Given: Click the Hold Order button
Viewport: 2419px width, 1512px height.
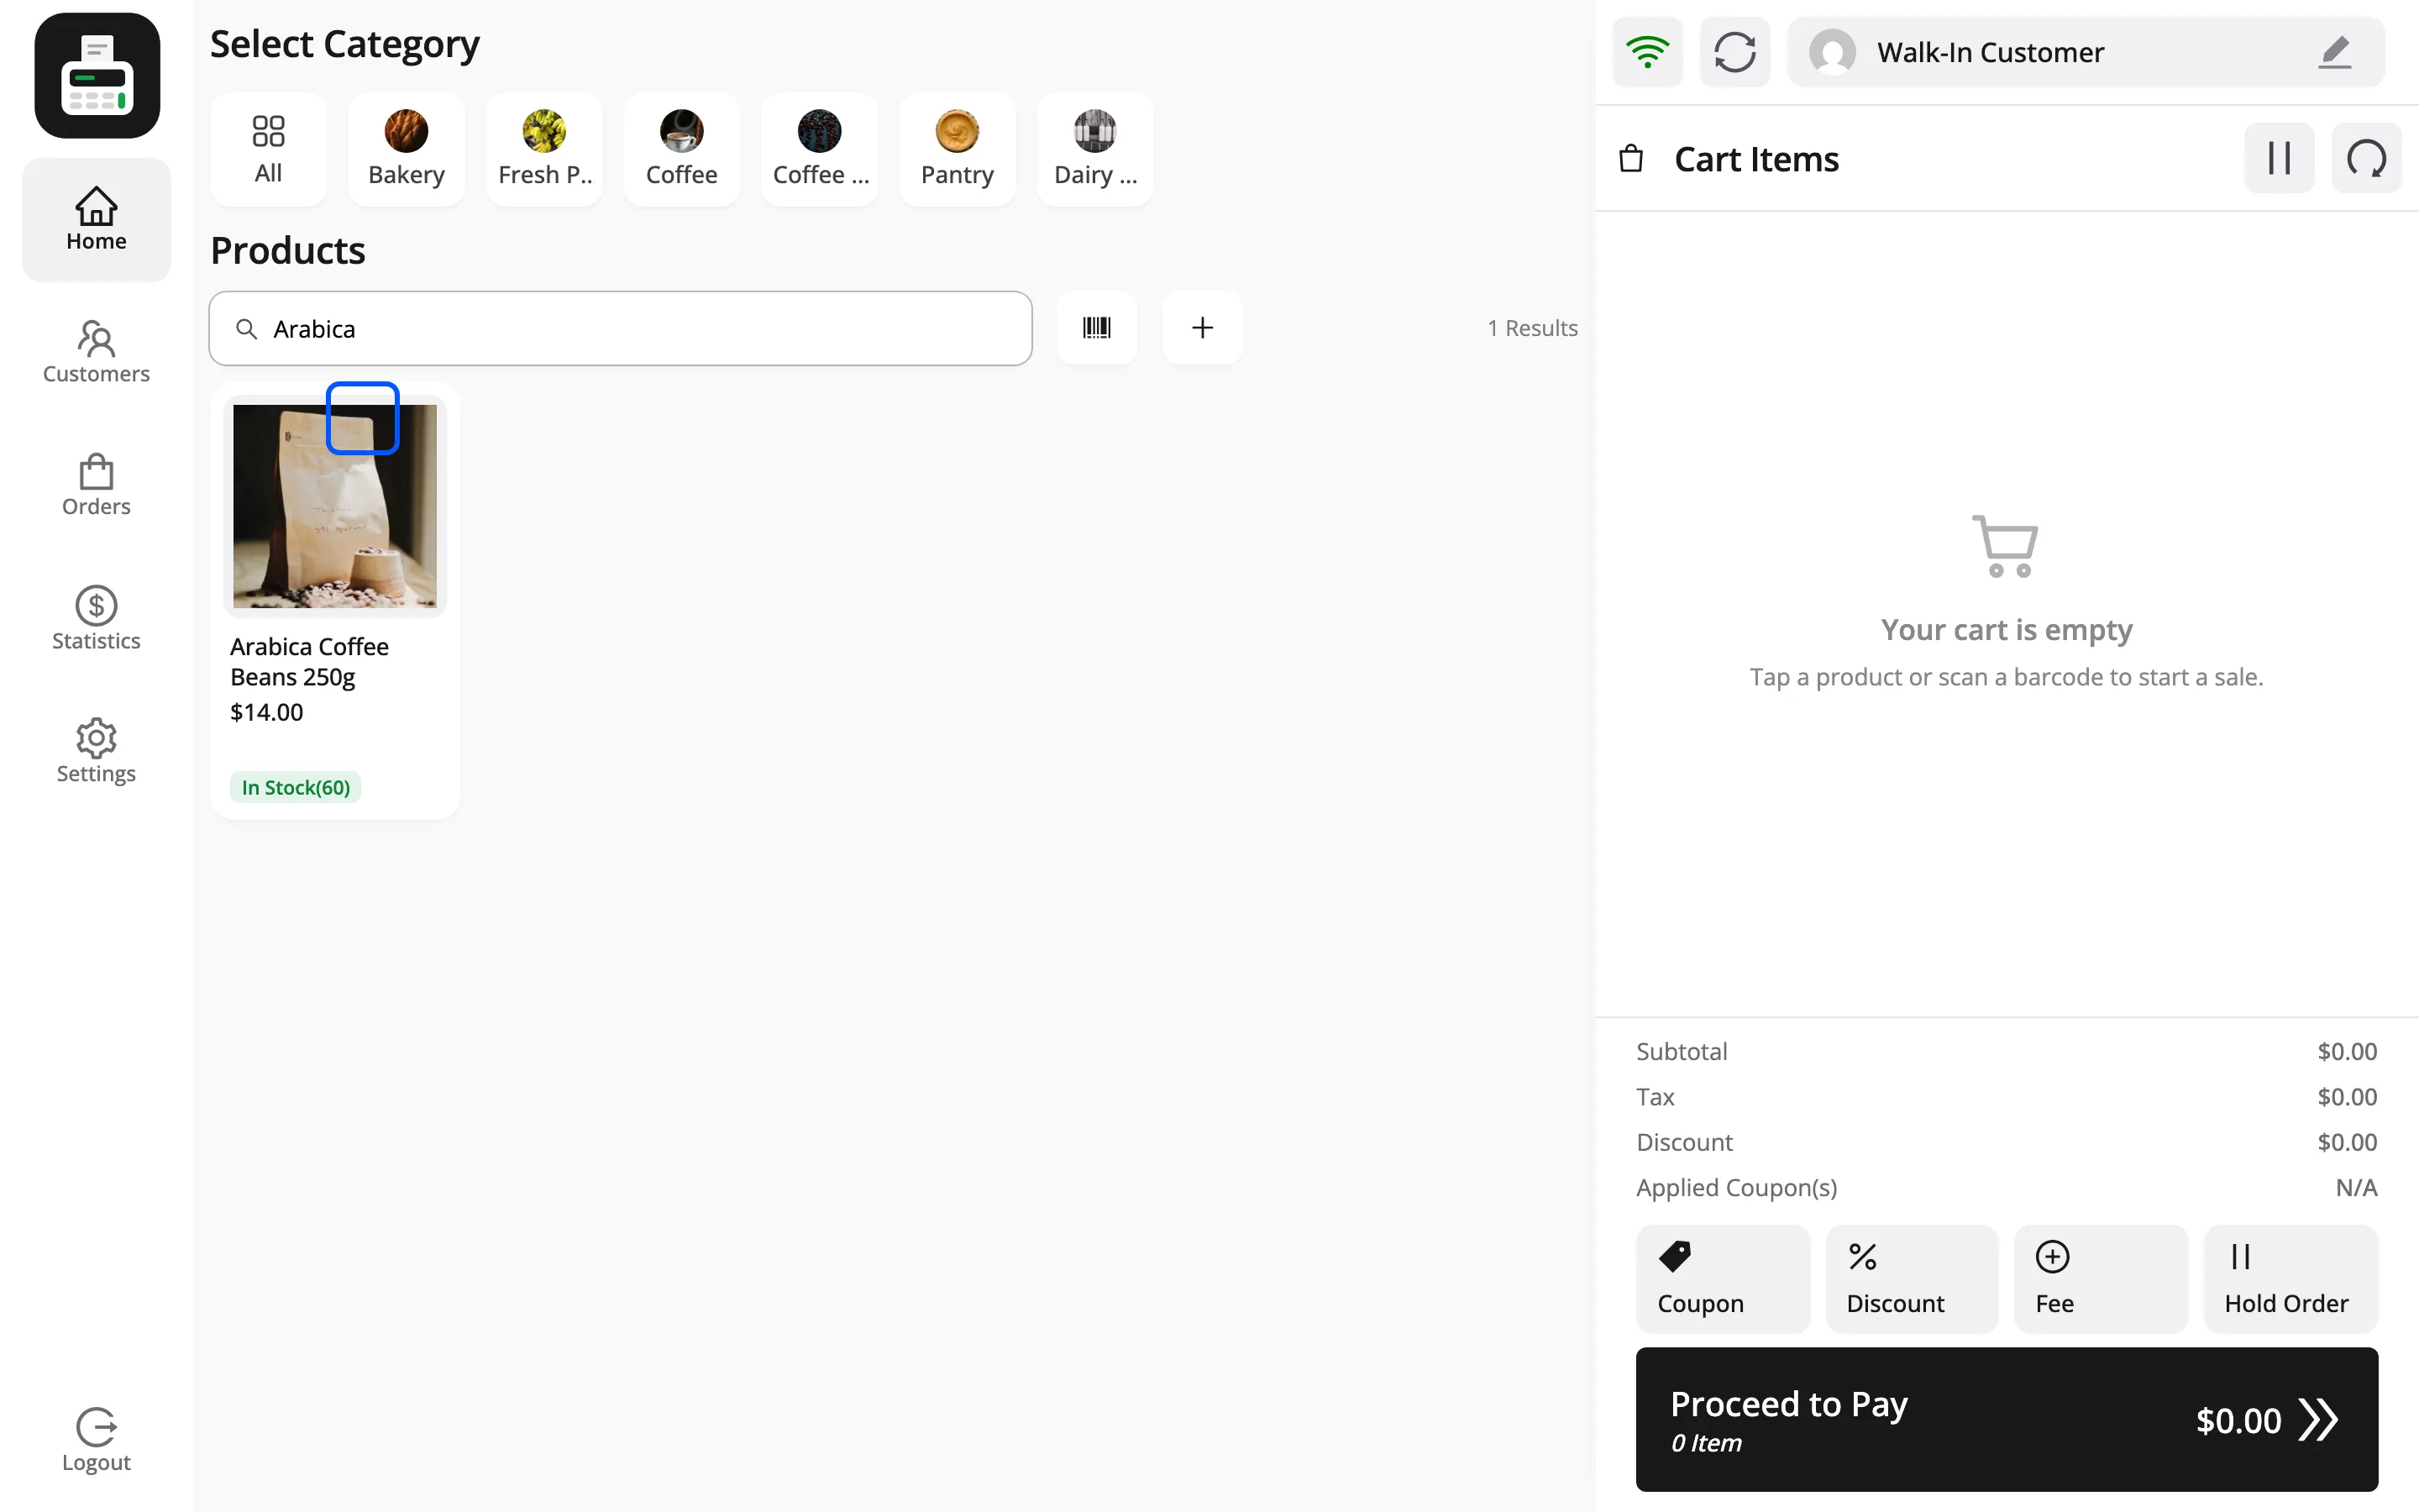Looking at the screenshot, I should (2291, 1279).
